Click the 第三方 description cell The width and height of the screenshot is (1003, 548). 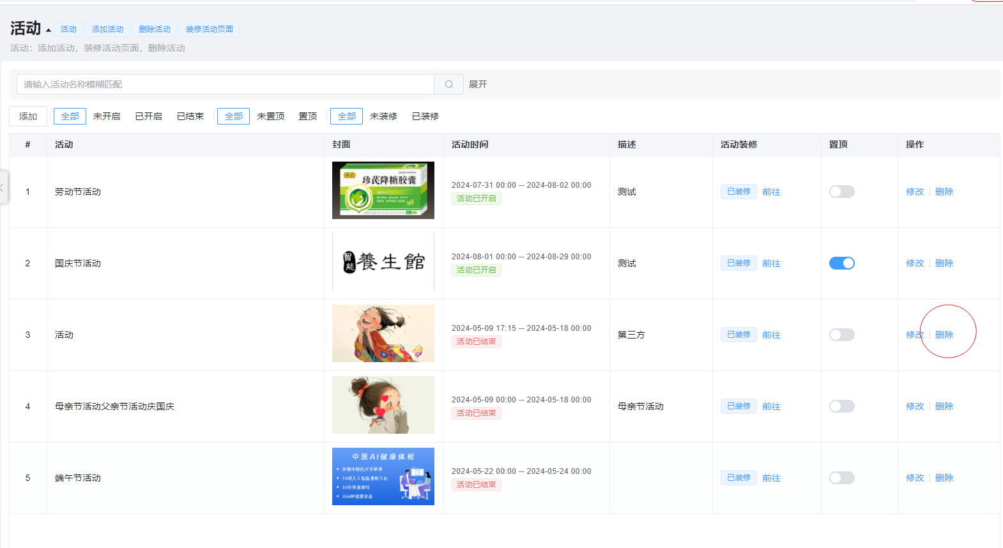(x=631, y=335)
